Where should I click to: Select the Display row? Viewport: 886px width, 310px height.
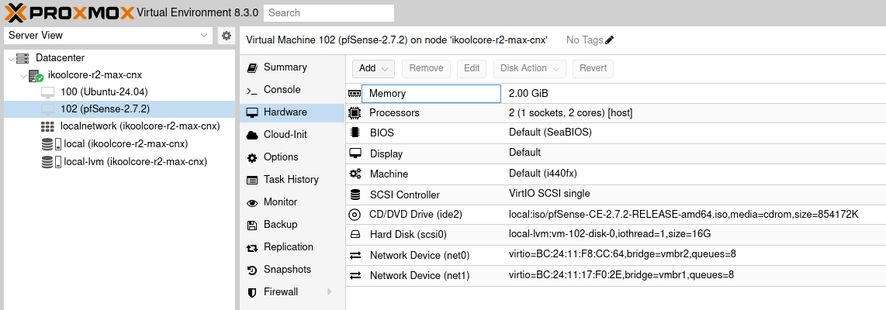pos(616,153)
